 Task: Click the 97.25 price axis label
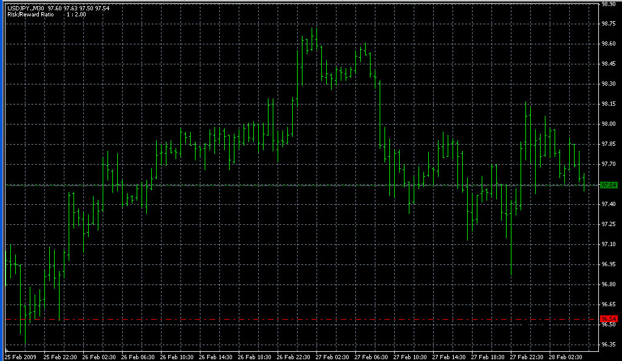coord(609,224)
